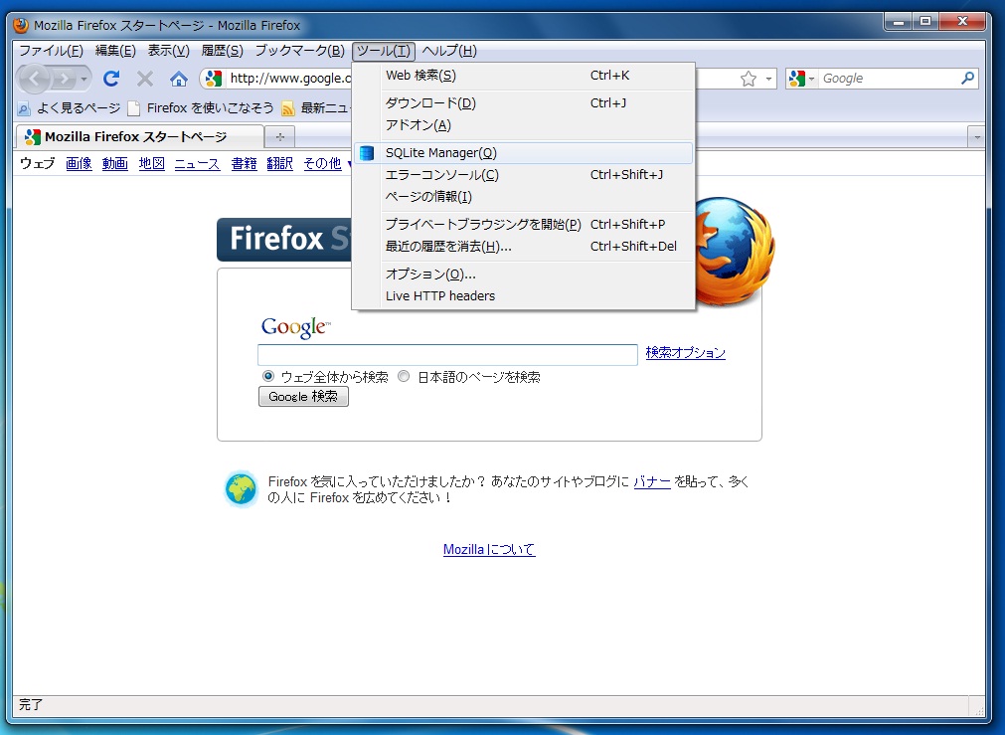Follow the バナー link

652,481
